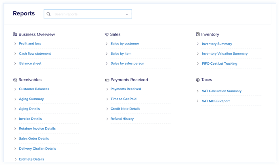Open the VAT MOSS Report

(x=216, y=101)
